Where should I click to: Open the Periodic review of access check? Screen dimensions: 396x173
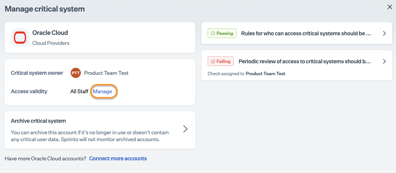click(304, 61)
